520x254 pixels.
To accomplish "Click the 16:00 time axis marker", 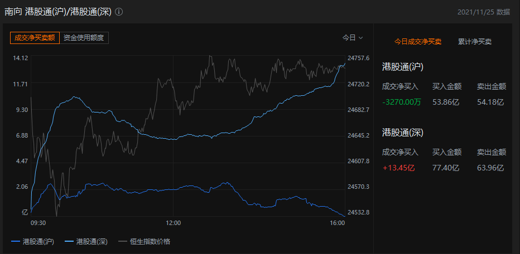I will [x=338, y=223].
